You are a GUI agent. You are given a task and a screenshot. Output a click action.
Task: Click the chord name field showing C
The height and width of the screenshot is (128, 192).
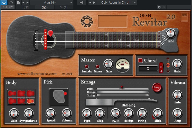(148, 68)
